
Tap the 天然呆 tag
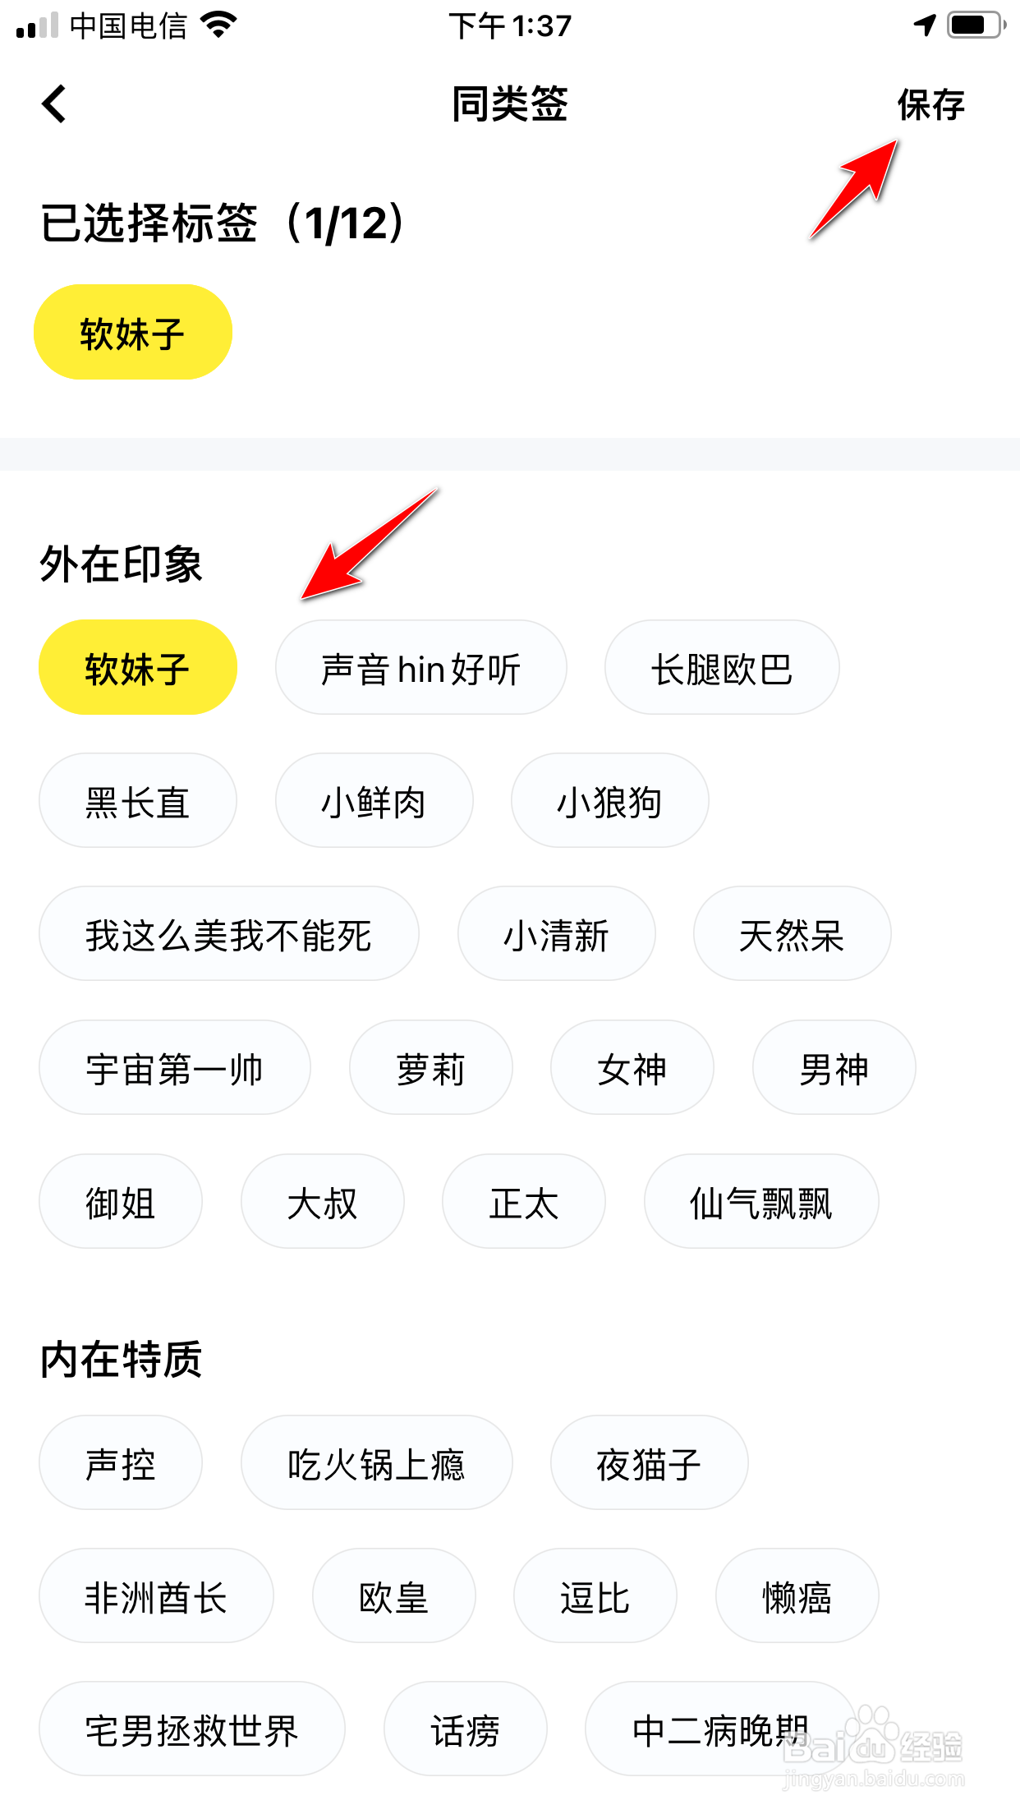(x=793, y=933)
